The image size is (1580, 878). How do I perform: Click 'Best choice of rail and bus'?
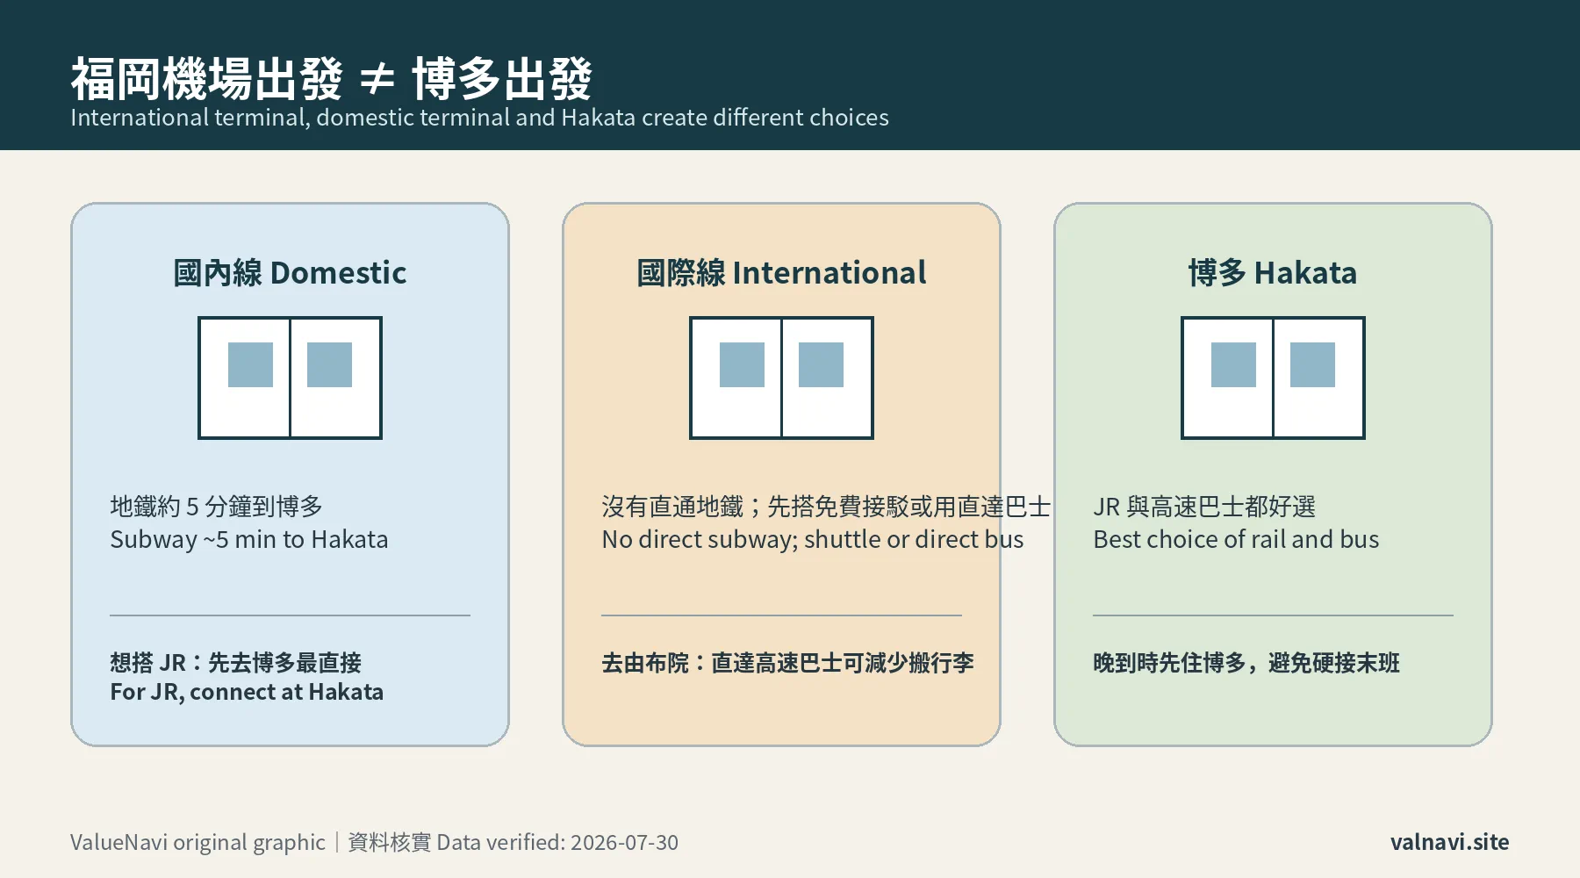(x=1236, y=539)
